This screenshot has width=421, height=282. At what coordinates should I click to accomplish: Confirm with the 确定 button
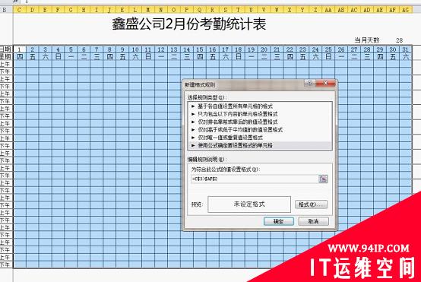tap(279, 221)
